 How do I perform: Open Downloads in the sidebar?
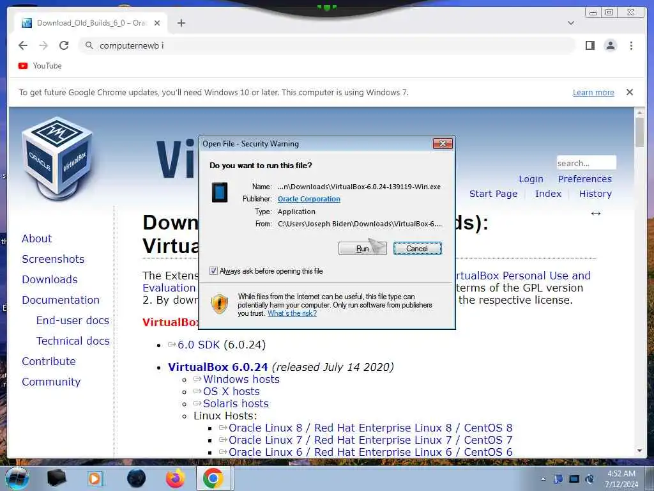tap(50, 280)
